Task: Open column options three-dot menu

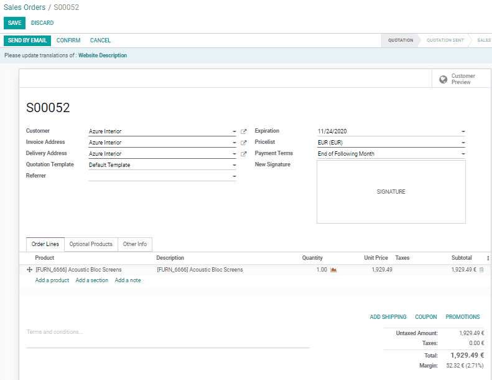Action: coord(488,258)
